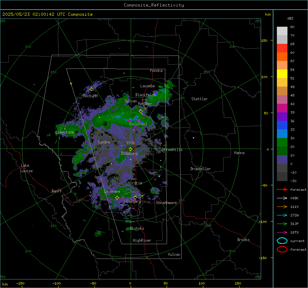
Task: Click the ThreeHills city label
Action: pyautogui.click(x=172, y=150)
